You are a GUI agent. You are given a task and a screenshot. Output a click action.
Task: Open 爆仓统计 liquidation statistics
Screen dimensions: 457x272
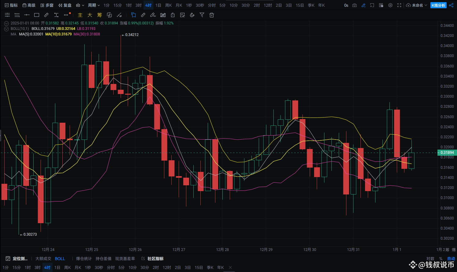click(84, 259)
